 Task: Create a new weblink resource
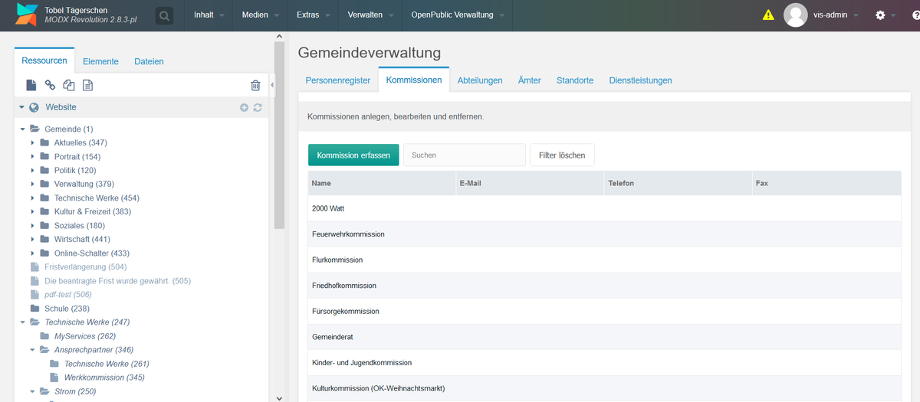(x=50, y=85)
